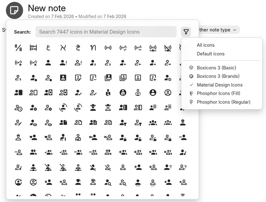266x202 pixels.
Task: Select the abacus icon
Action: [33, 48]
